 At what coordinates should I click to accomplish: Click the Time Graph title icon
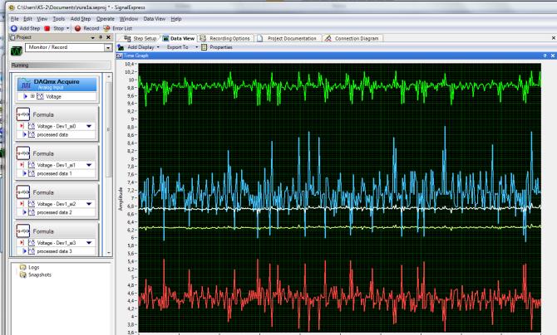(120, 56)
